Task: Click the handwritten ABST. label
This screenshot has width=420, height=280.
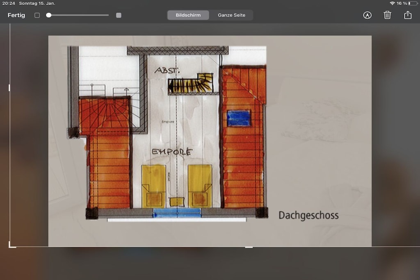Action: click(x=167, y=71)
